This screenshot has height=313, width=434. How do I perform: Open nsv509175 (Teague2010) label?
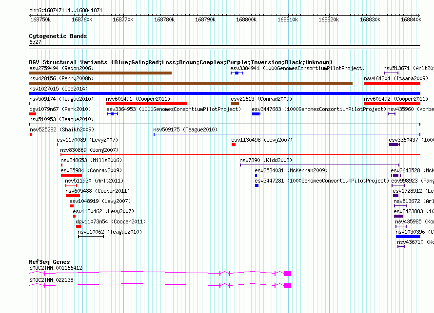(x=185, y=129)
